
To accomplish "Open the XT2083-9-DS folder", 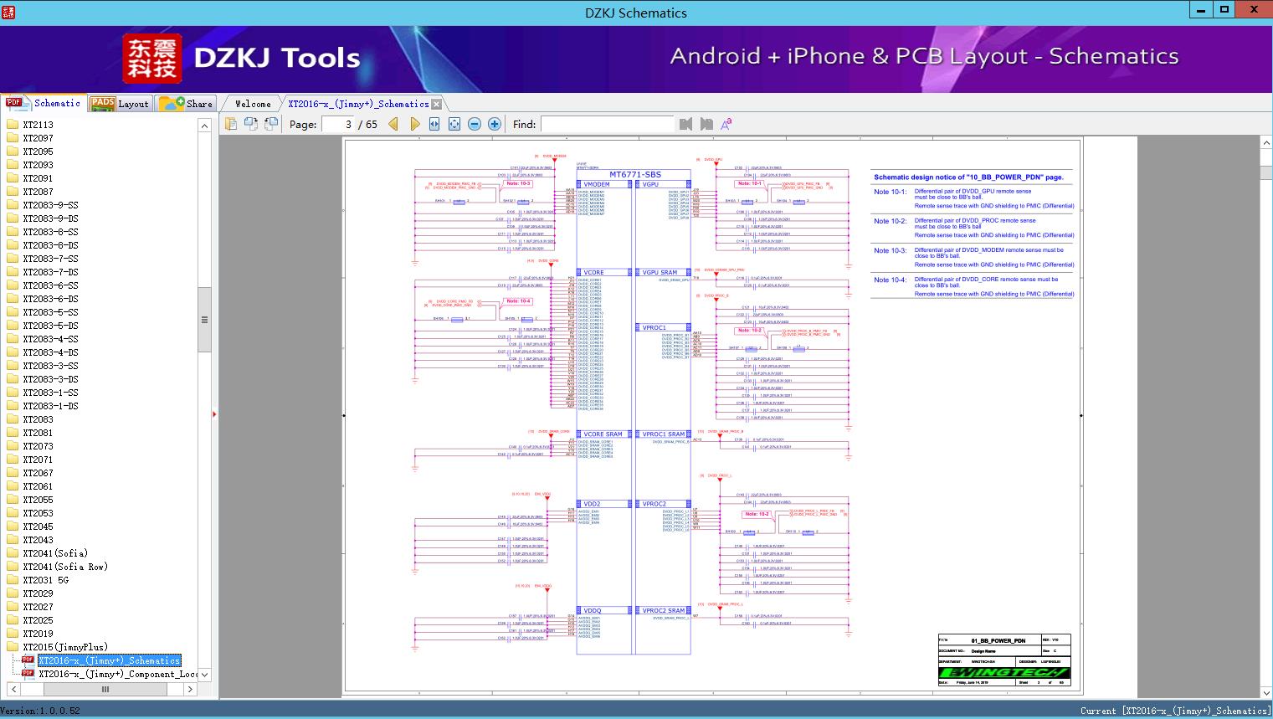I will pyautogui.click(x=43, y=218).
